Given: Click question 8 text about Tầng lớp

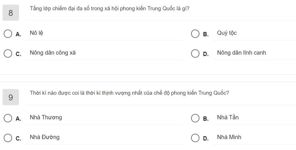Looking at the screenshot, I should (110, 9).
